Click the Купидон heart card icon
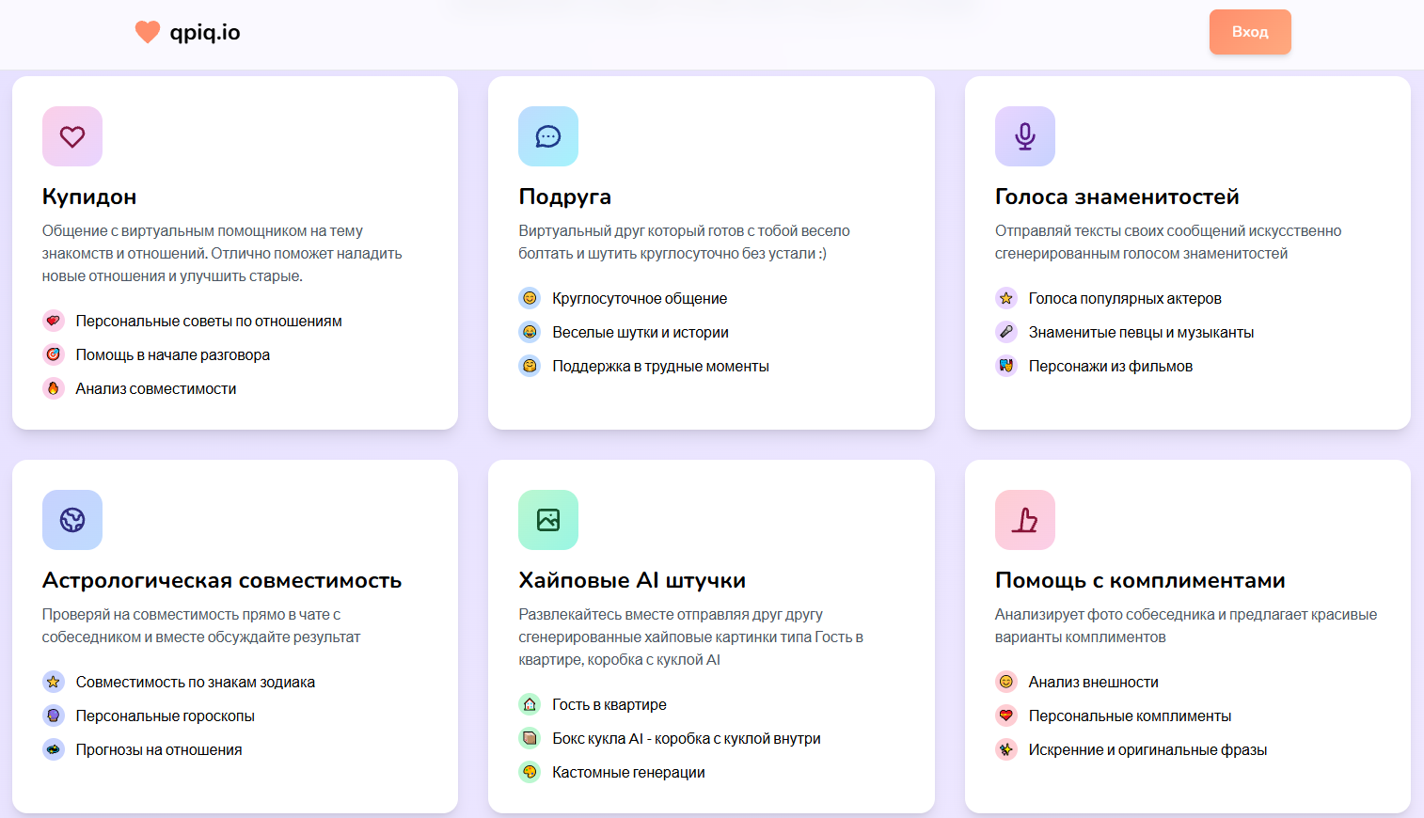 (x=72, y=136)
